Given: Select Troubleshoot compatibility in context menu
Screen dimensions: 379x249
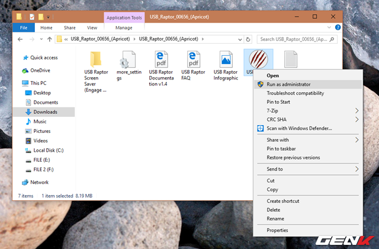Looking at the screenshot, I should tap(308, 93).
